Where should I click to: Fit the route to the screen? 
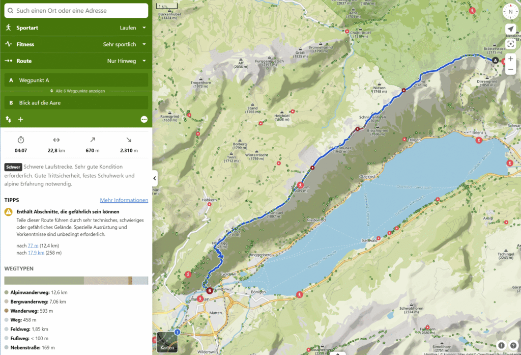pos(510,44)
